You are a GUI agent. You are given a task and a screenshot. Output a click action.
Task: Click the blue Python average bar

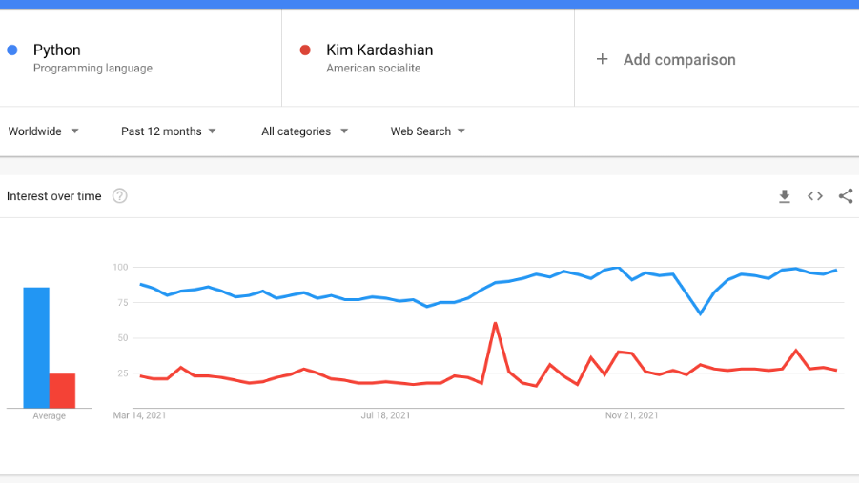coord(36,347)
